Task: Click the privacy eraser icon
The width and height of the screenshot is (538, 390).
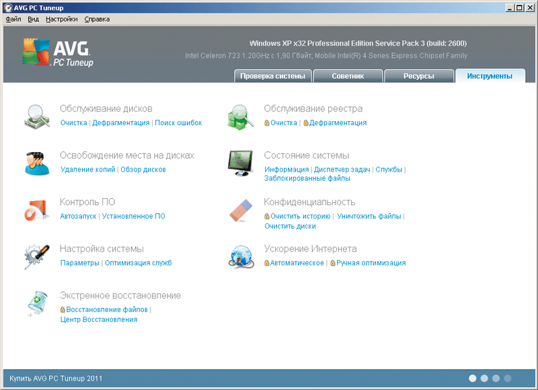Action: point(241,210)
